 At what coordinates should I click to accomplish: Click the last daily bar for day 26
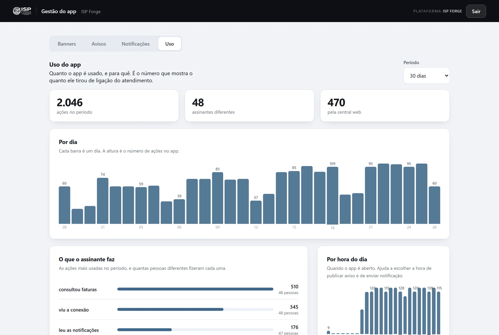[434, 205]
